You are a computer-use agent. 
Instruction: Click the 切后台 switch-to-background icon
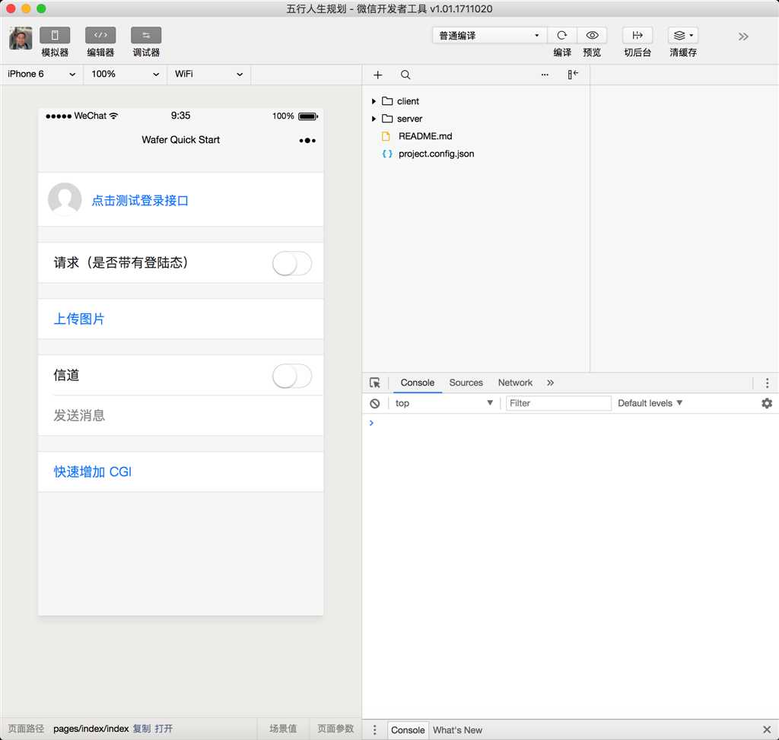(638, 35)
